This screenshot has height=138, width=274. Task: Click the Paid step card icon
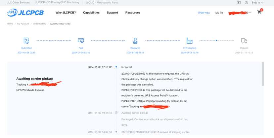coord(81,41)
